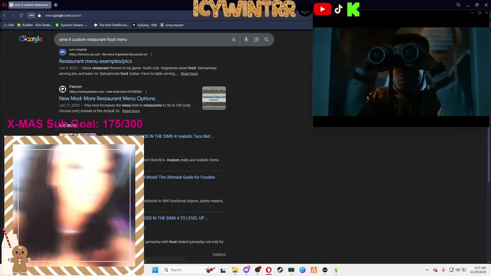View site security padlock info
The width and height of the screenshot is (491, 276).
click(x=39, y=15)
